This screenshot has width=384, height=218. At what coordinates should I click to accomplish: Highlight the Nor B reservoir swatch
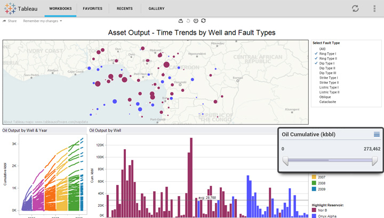click(314, 210)
